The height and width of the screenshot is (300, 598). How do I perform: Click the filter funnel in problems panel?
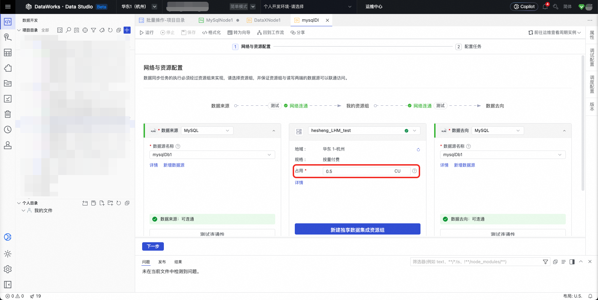coord(545,262)
